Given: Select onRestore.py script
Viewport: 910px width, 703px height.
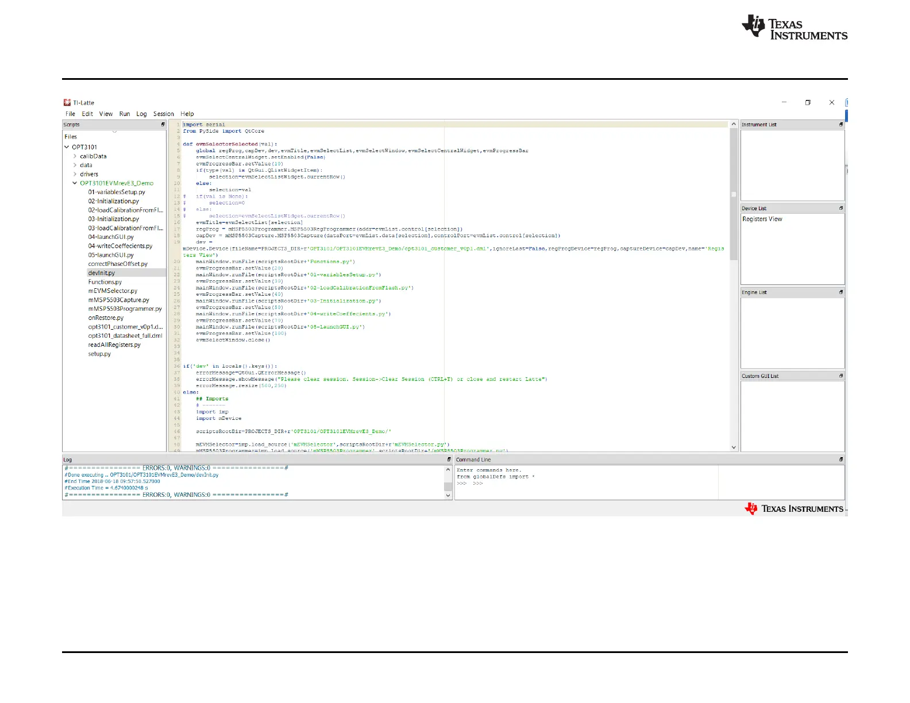Looking at the screenshot, I should click(x=106, y=318).
